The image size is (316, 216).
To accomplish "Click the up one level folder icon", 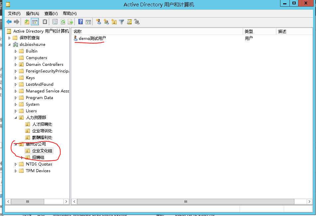I will 27,22.
